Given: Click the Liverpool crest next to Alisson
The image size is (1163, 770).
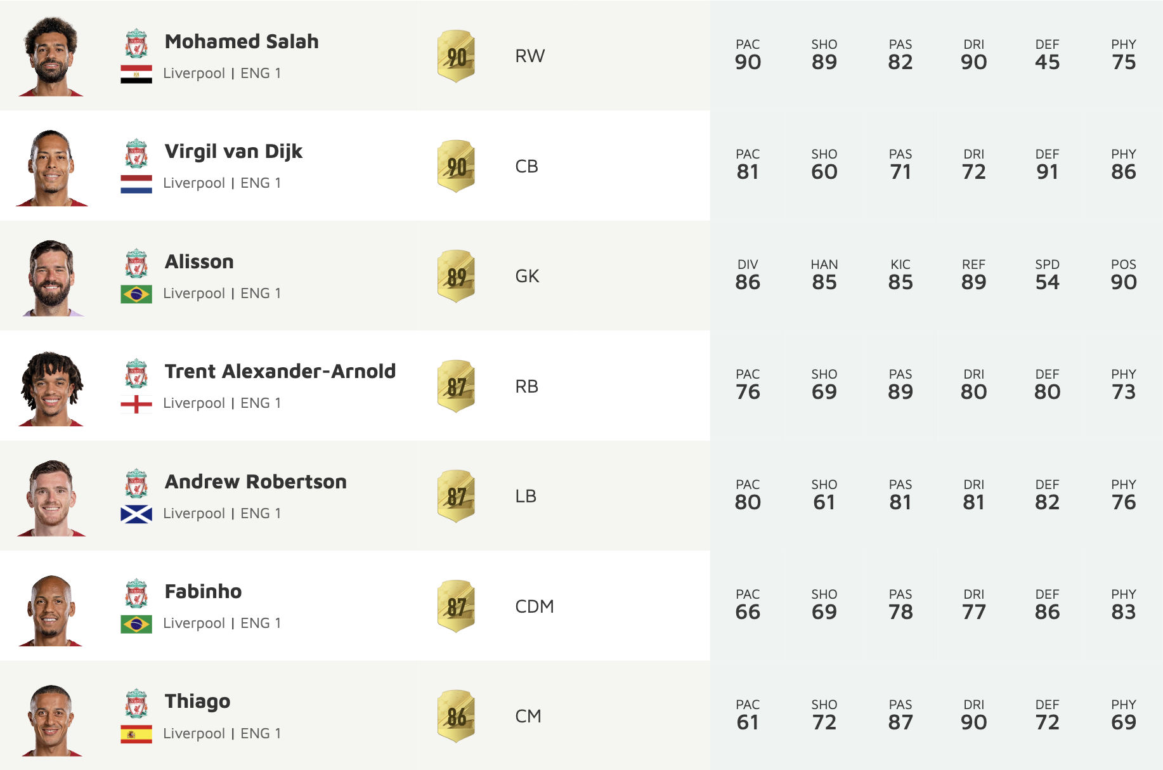Looking at the screenshot, I should [x=136, y=264].
